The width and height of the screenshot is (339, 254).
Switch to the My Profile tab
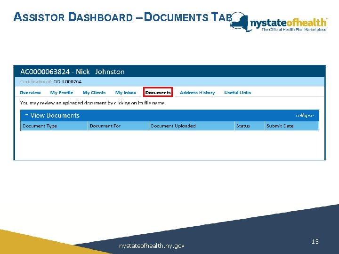coord(62,93)
